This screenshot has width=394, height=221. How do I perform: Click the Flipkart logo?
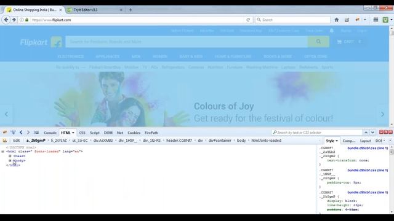tap(41, 42)
